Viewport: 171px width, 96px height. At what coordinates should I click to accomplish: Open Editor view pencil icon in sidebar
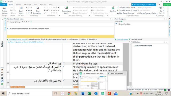click(2, 81)
